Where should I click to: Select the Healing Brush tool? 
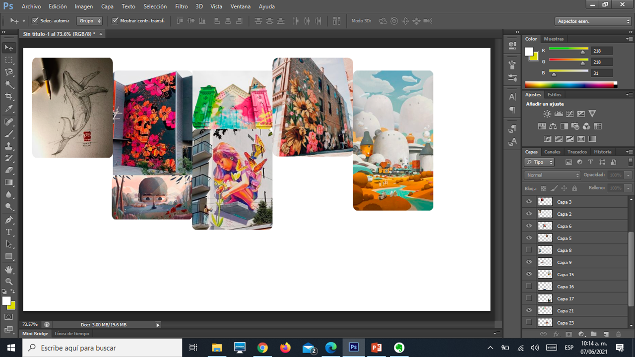[x=9, y=122]
